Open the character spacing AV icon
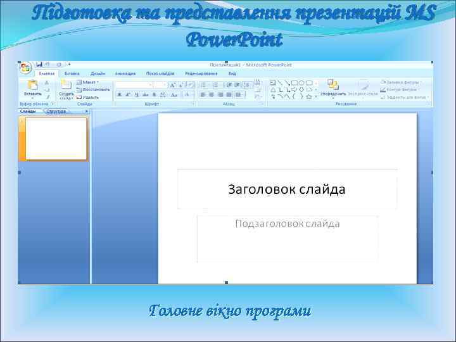Screen dimensions: 456x342 point(163,94)
